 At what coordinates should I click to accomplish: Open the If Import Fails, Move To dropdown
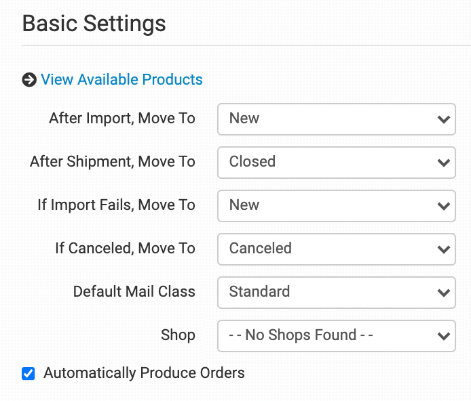(336, 206)
